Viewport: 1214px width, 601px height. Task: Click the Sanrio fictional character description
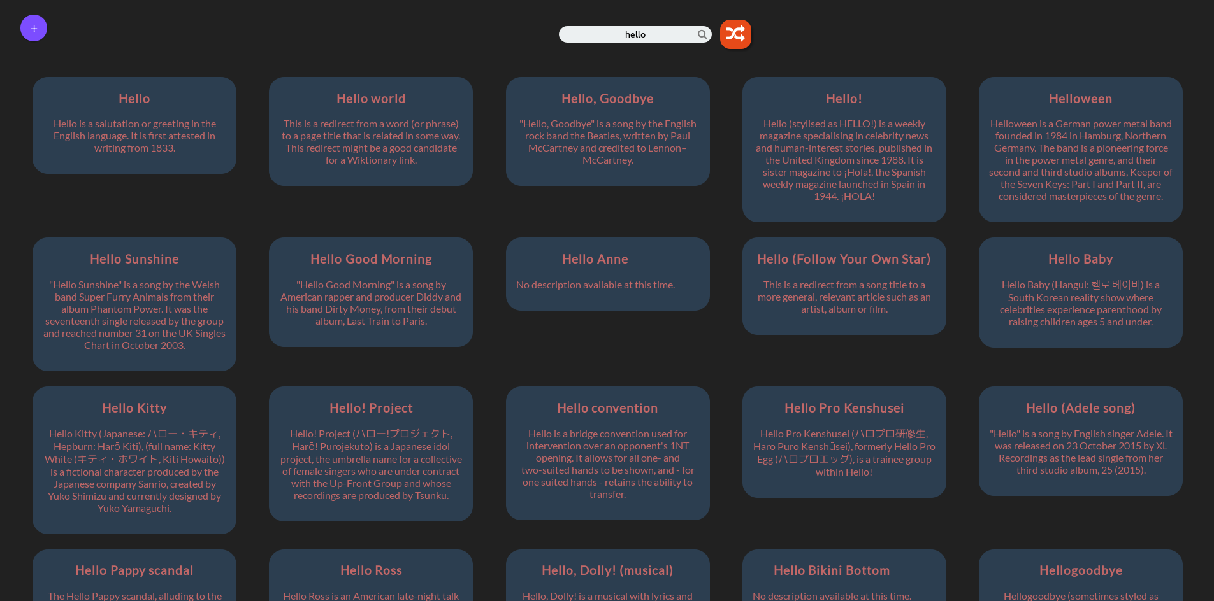coord(134,471)
